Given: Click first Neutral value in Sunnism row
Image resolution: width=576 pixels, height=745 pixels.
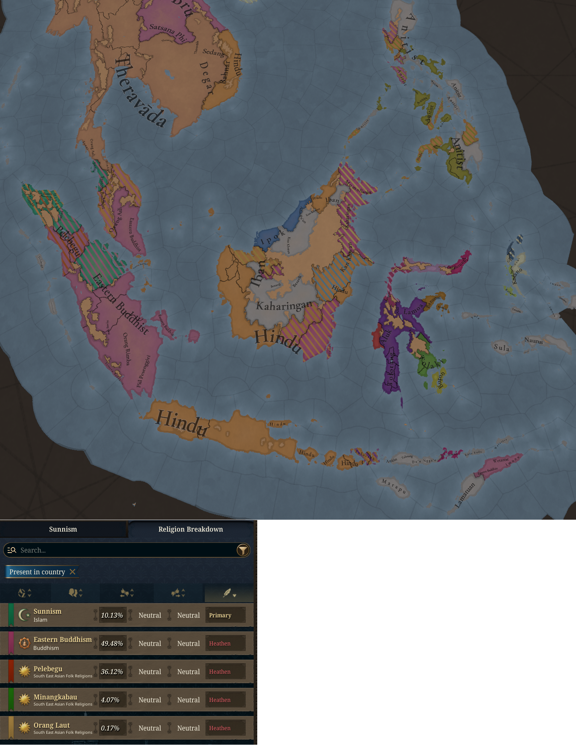Looking at the screenshot, I should click(x=150, y=615).
